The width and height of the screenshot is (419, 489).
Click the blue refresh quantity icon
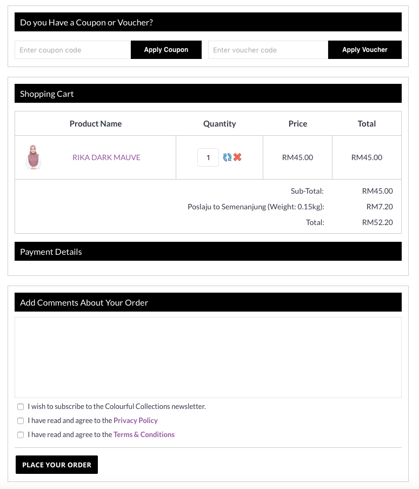pyautogui.click(x=227, y=157)
